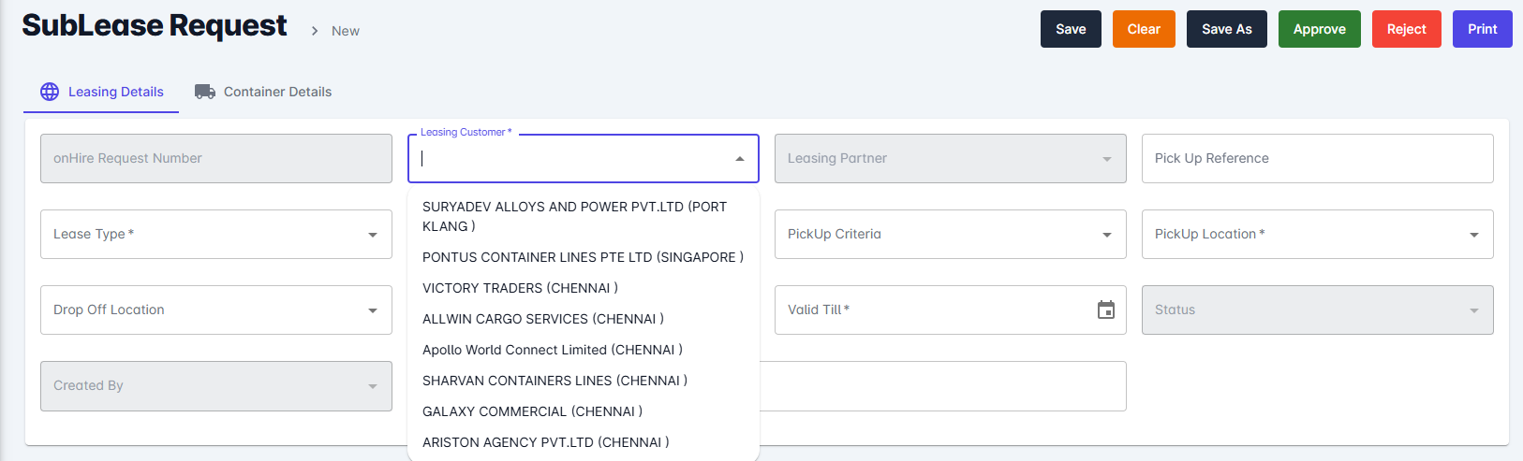Print the sublease request
Screen dimensions: 1523x461
(1482, 29)
